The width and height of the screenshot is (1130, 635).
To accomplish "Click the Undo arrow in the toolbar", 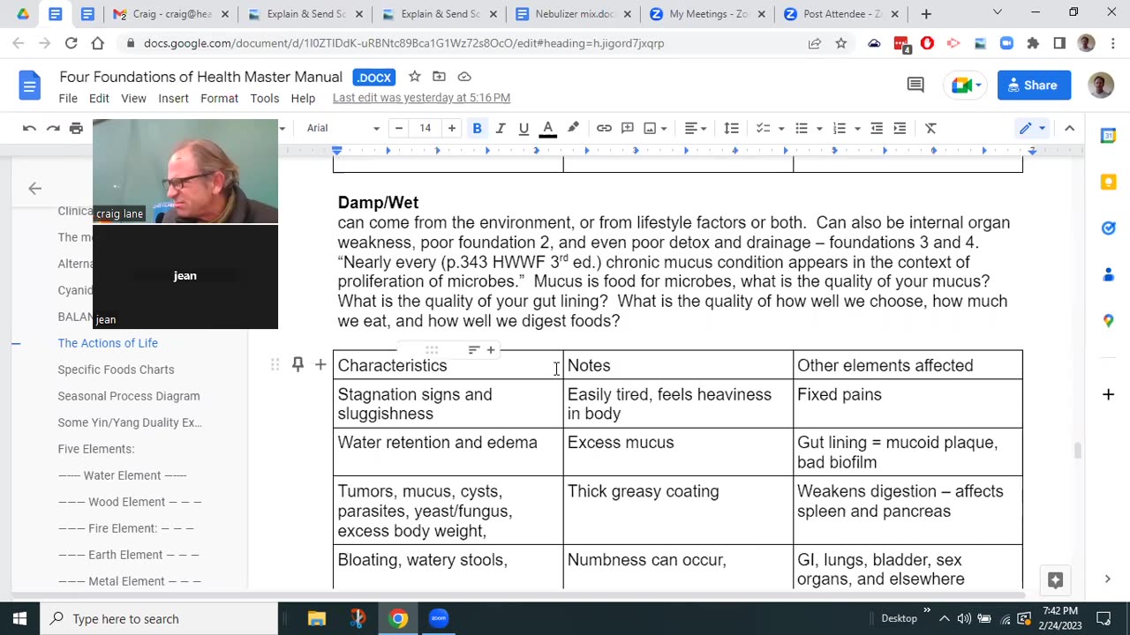I will click(x=29, y=129).
